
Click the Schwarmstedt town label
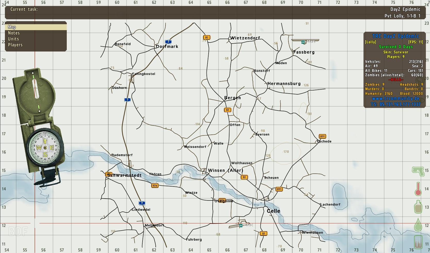click(125, 175)
